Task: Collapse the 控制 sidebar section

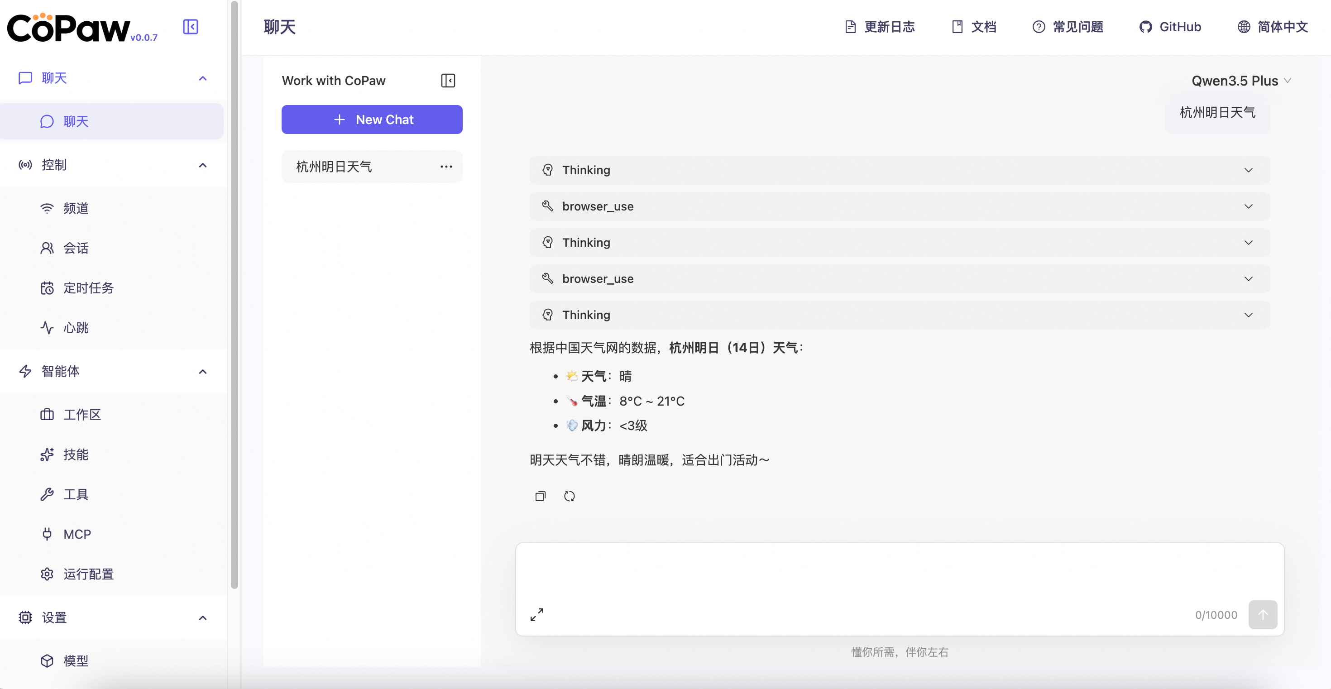Action: [202, 165]
